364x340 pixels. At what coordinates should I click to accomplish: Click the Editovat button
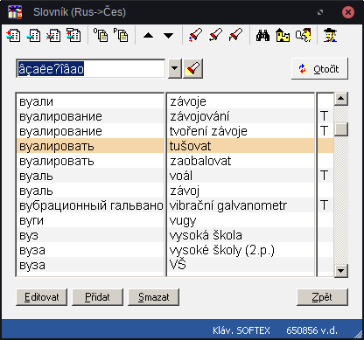(x=41, y=297)
